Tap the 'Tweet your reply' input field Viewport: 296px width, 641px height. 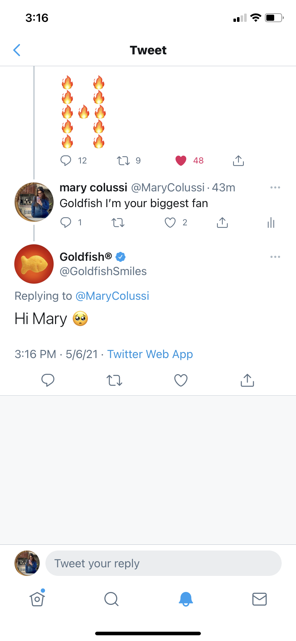(x=163, y=563)
